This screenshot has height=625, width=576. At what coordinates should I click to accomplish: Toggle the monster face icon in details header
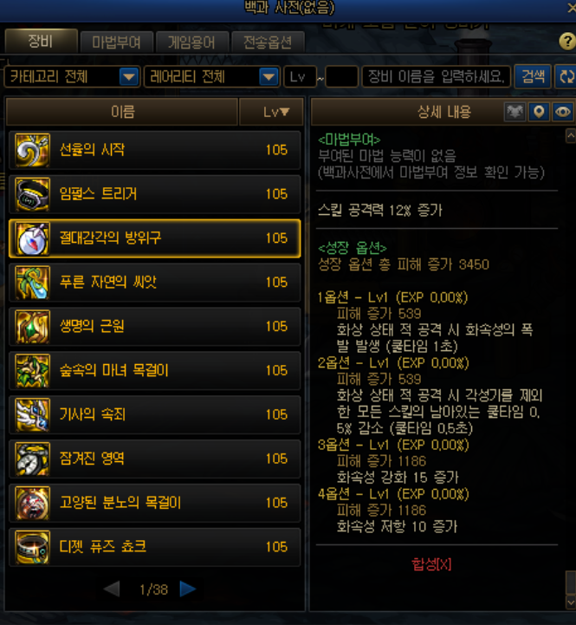click(515, 112)
